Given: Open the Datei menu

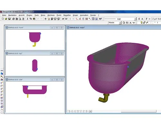Looking at the screenshot, I should pos(4,15).
